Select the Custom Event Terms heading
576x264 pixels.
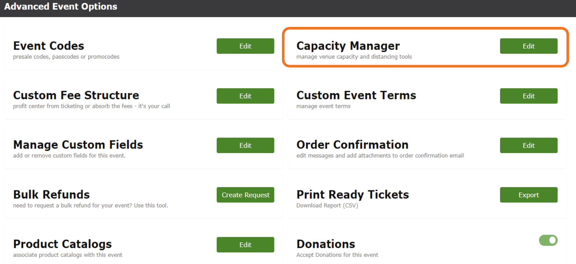[x=356, y=95]
